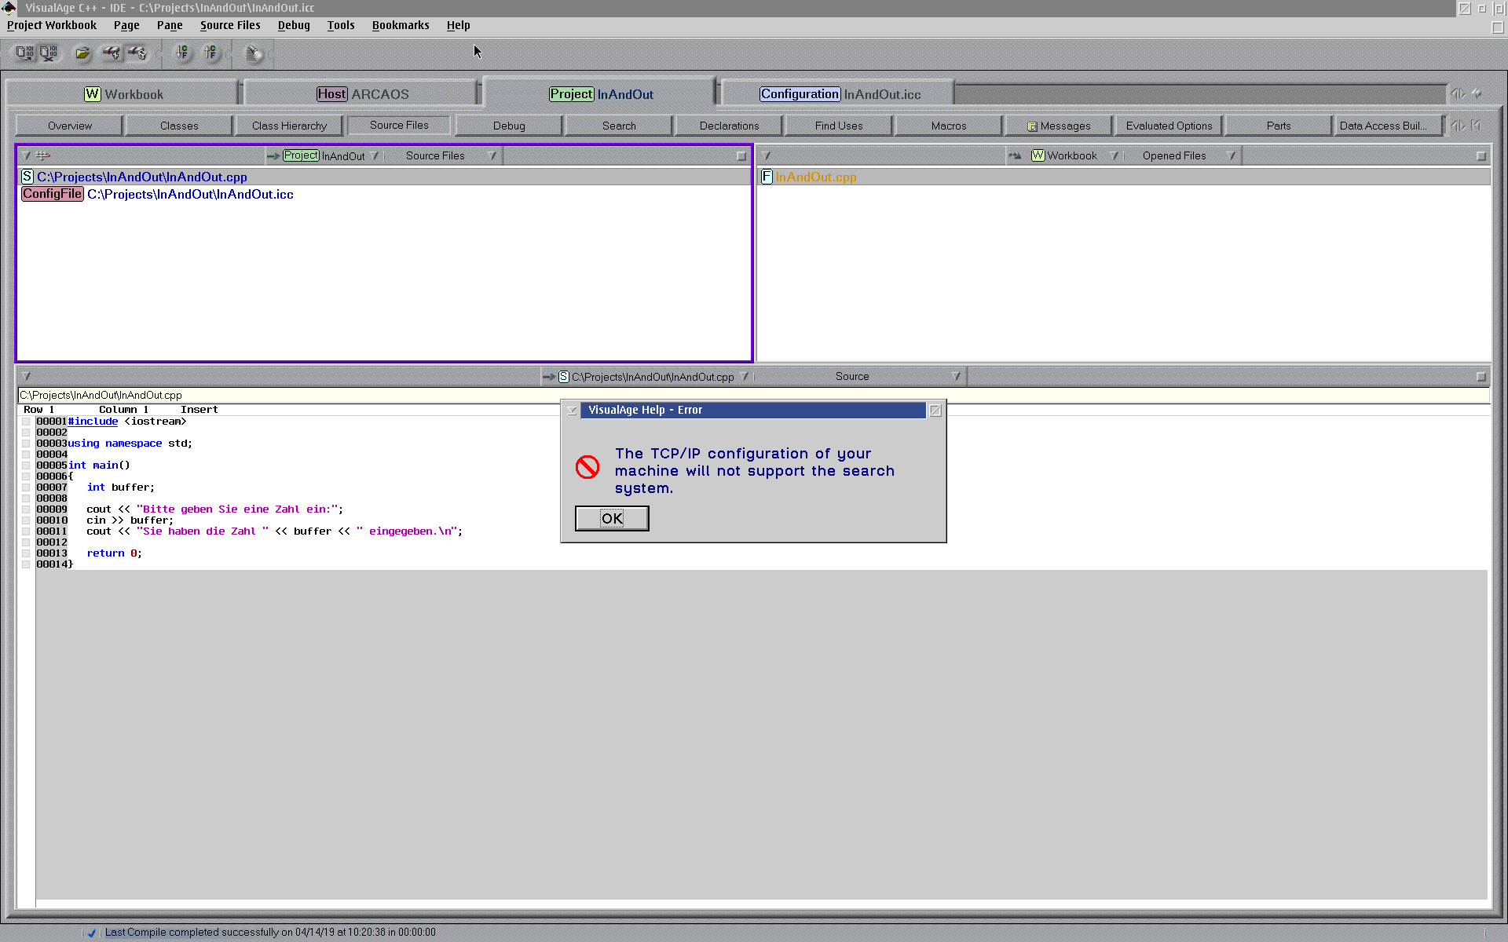Toggle the line marker box at line 00014
This screenshot has width=1508, height=942.
[x=26, y=564]
